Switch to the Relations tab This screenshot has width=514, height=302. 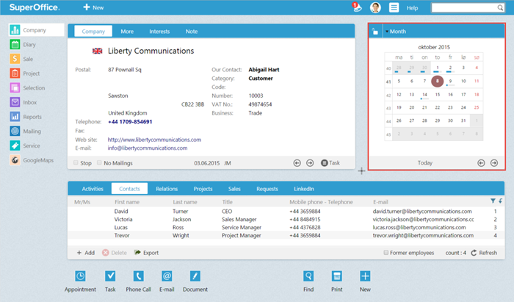[x=167, y=189]
